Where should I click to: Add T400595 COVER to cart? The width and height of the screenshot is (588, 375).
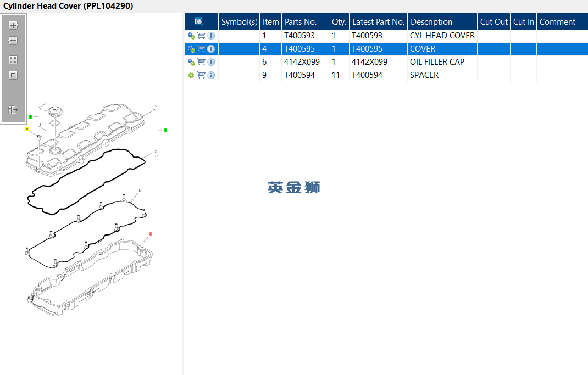coord(201,49)
